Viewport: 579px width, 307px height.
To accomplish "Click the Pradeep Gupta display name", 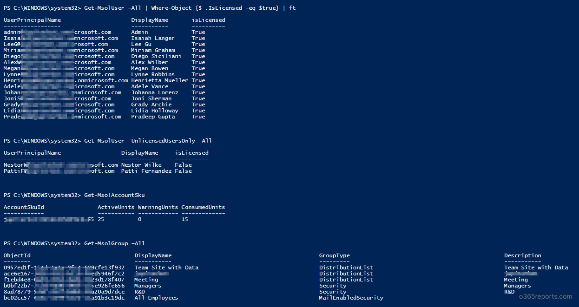I will 153,117.
